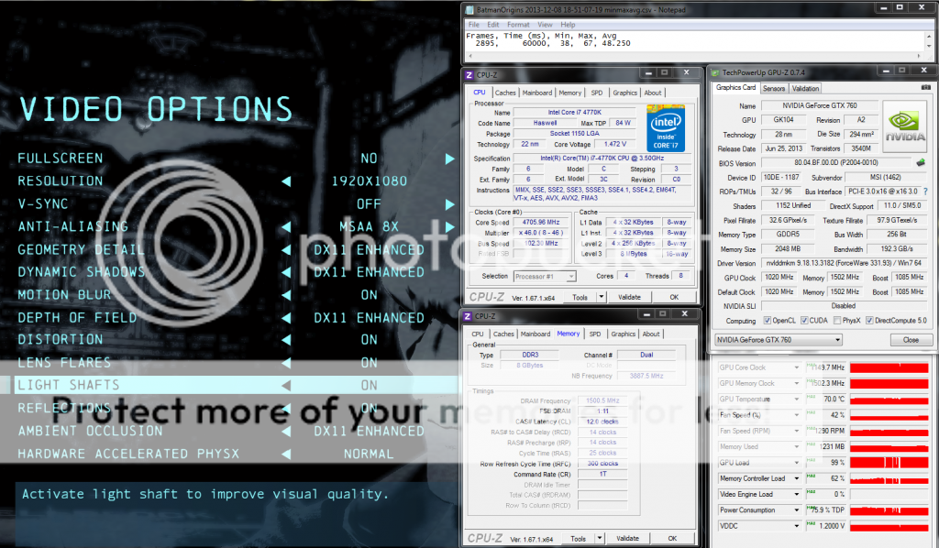Open the Format menu in Notepad
Image resolution: width=939 pixels, height=548 pixels.
click(x=518, y=24)
